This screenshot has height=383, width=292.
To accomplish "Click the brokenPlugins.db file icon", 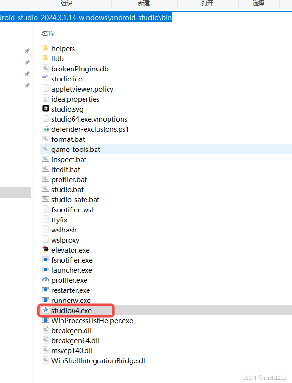I will point(45,69).
